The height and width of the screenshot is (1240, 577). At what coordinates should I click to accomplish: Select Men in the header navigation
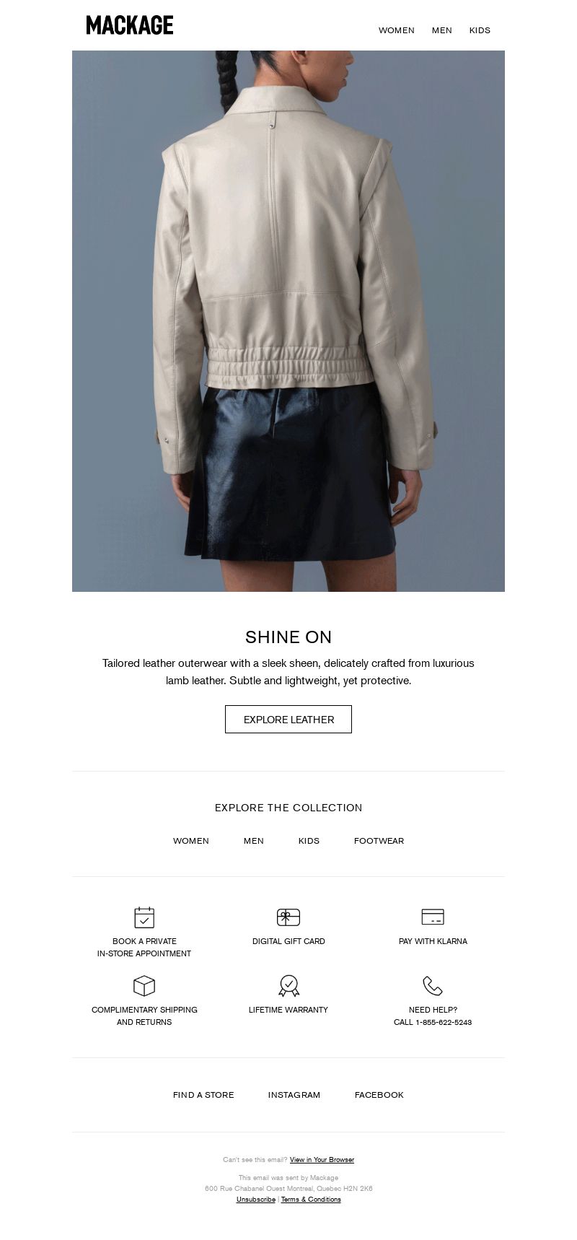coord(442,30)
